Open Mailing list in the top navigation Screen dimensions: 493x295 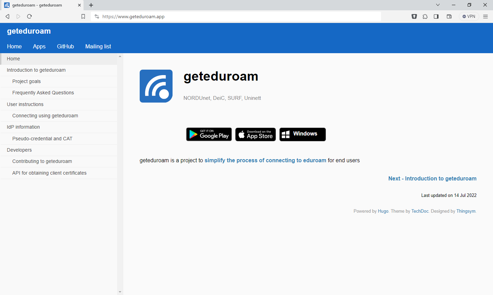tap(98, 46)
